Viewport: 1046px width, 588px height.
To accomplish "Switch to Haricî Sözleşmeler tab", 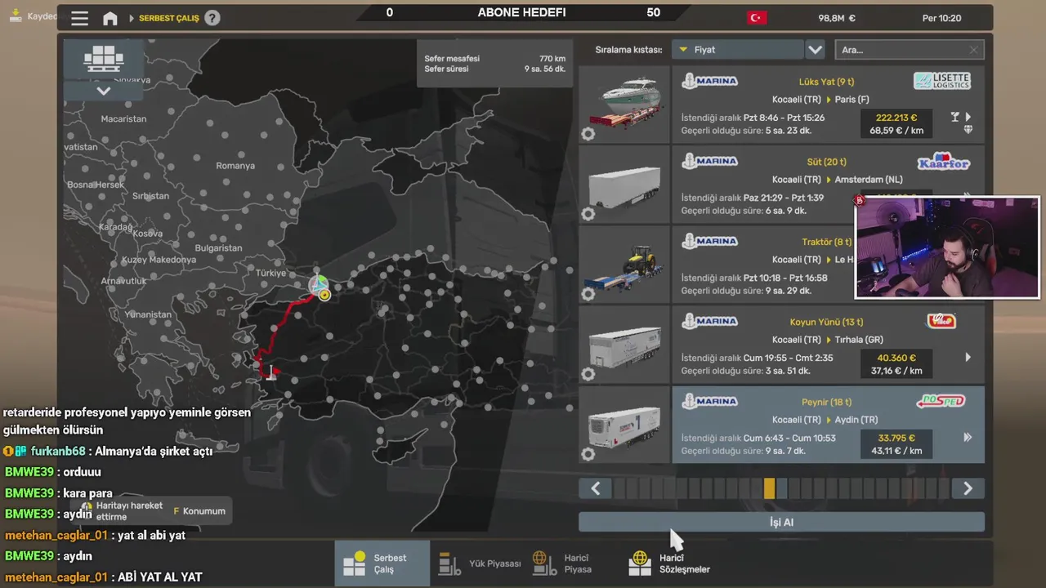I will 670,563.
